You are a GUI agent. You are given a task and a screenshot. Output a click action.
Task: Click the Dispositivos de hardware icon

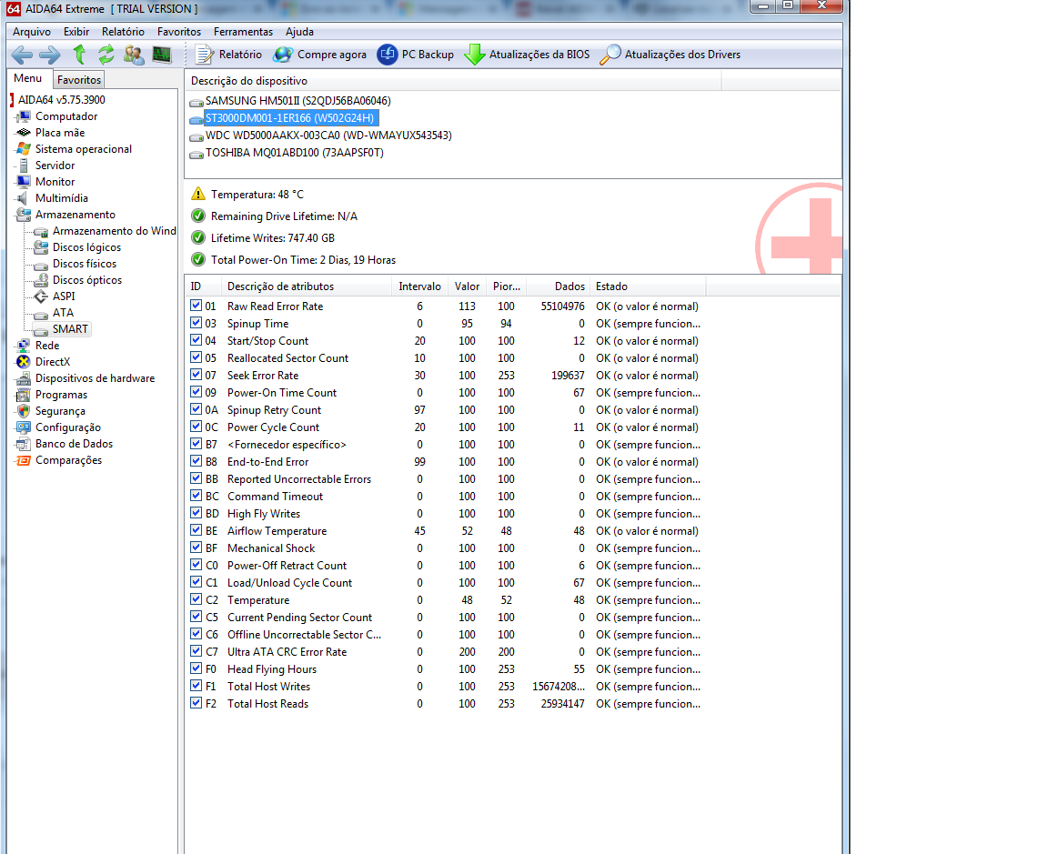[24, 378]
